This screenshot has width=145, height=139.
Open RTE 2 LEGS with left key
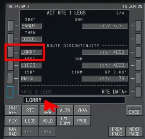click(10, 92)
